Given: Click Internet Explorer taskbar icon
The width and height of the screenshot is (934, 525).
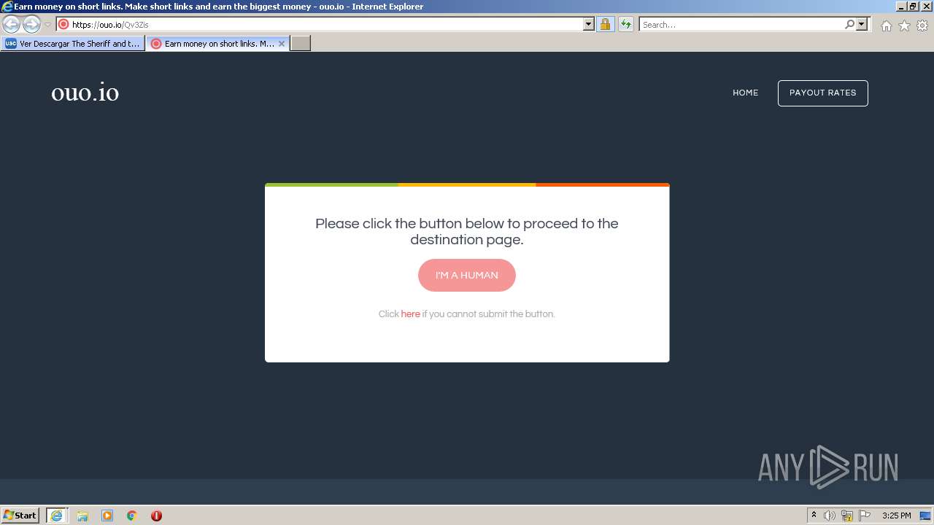Looking at the screenshot, I should pyautogui.click(x=56, y=516).
